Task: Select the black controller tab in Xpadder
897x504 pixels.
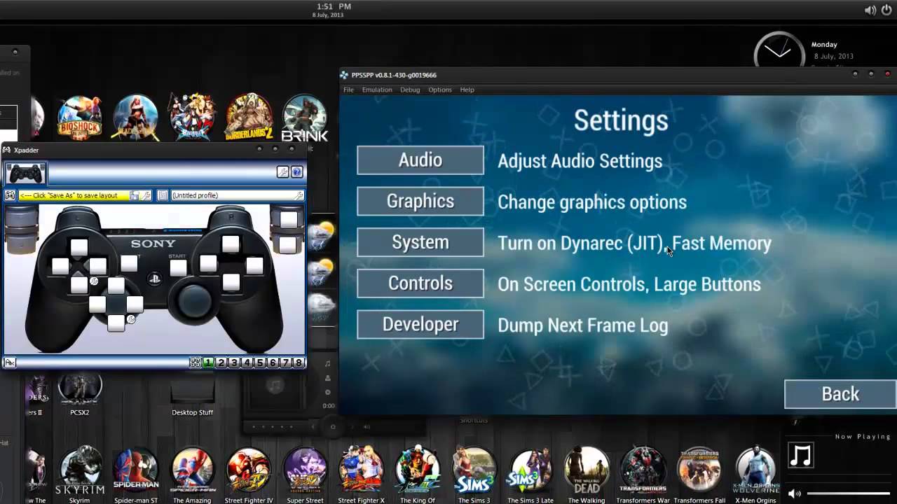Action: click(25, 174)
